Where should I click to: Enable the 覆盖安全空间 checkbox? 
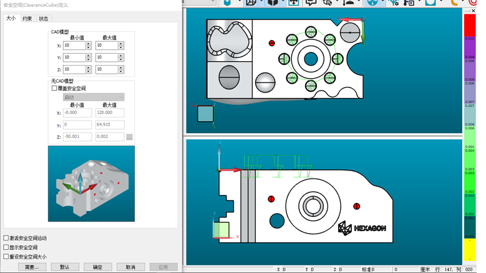coord(54,89)
